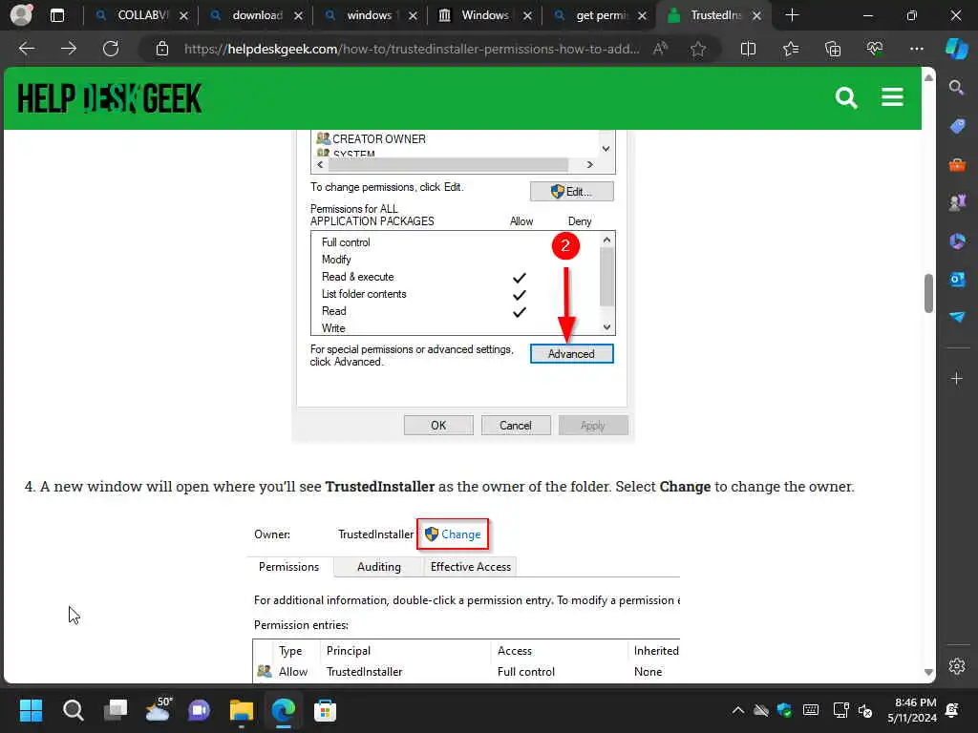Viewport: 978px width, 733px height.
Task: Add this page to favorites star
Action: point(698,49)
